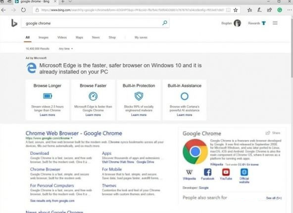Close the google chrome - Bing tab
Viewport: 293px width, 213px height.
[x=55, y=1]
